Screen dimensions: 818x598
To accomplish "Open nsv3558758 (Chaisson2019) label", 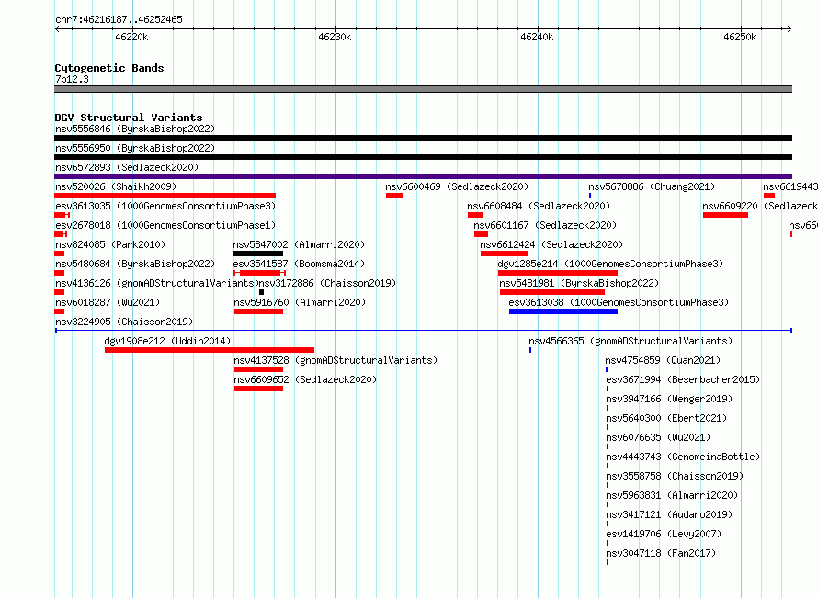I will tap(675, 476).
